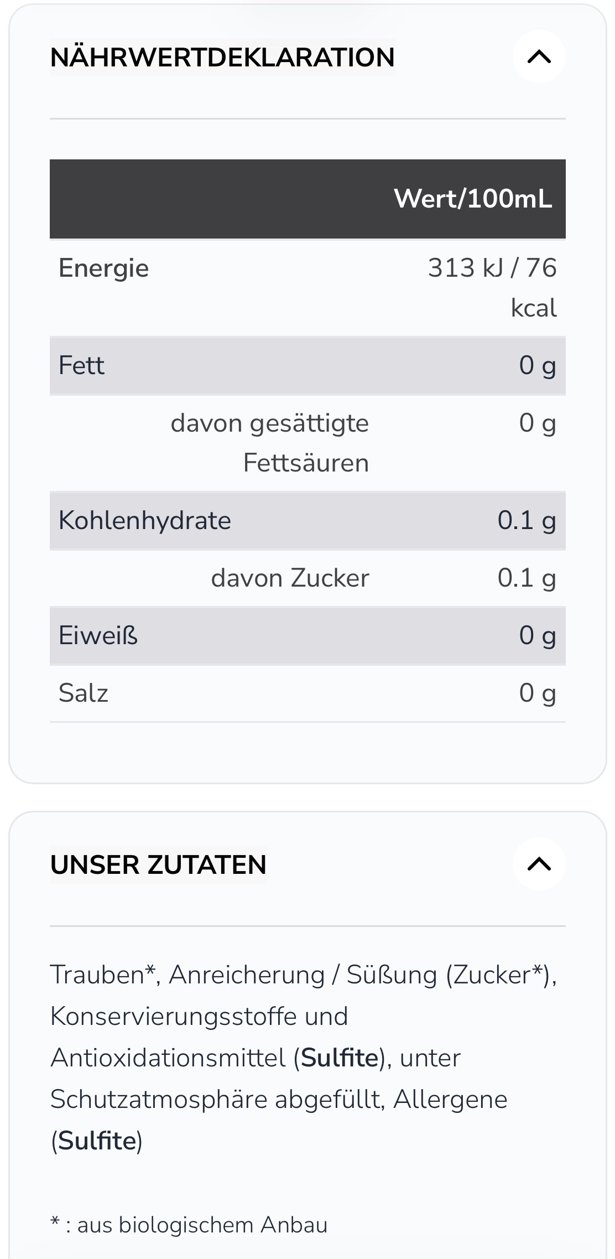Viewport: 615px width, 1259px height.
Task: Click the Kohlenhydrate 0.1 g value
Action: click(527, 521)
